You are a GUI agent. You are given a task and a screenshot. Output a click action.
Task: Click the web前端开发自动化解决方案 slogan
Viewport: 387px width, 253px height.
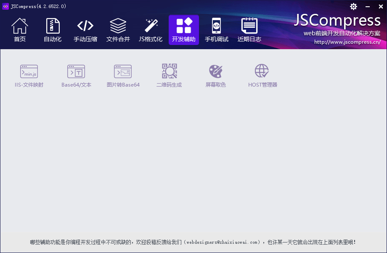click(342, 33)
